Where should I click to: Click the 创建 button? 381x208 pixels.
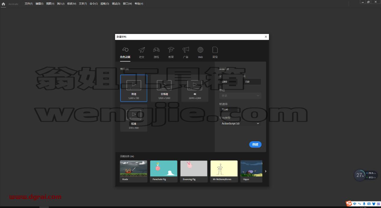point(255,145)
